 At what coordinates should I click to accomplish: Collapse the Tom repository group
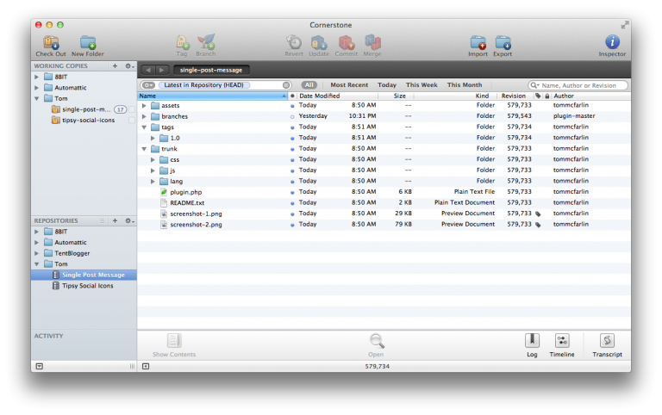(x=37, y=264)
